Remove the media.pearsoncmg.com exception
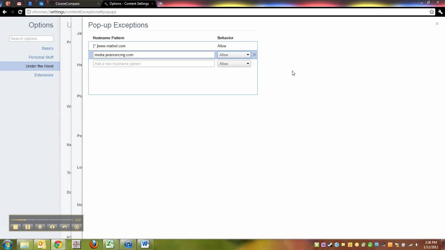This screenshot has width=445, height=250. coord(254,55)
